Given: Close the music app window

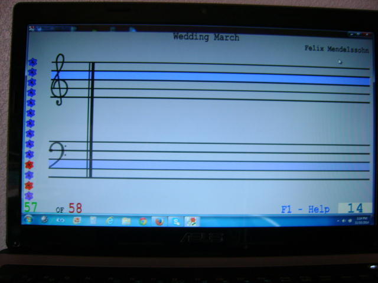Looking at the screenshot, I should click(x=367, y=35).
